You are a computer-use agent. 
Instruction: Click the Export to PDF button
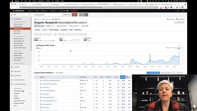click(179, 23)
